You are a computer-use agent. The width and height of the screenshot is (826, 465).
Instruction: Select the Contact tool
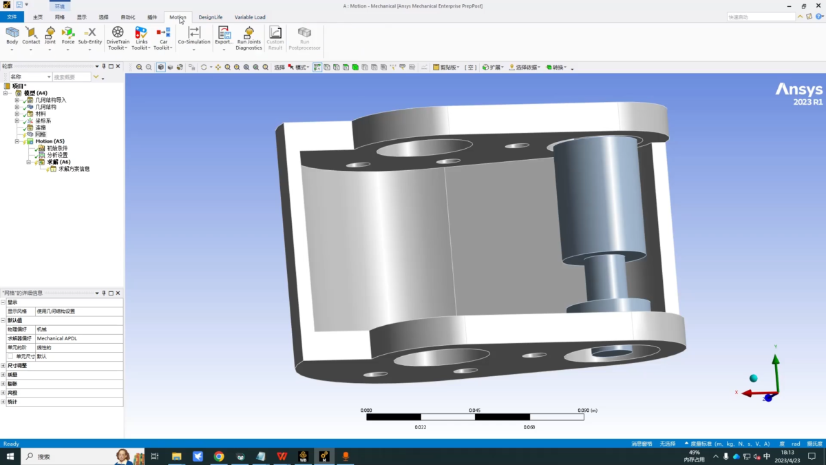click(x=31, y=37)
